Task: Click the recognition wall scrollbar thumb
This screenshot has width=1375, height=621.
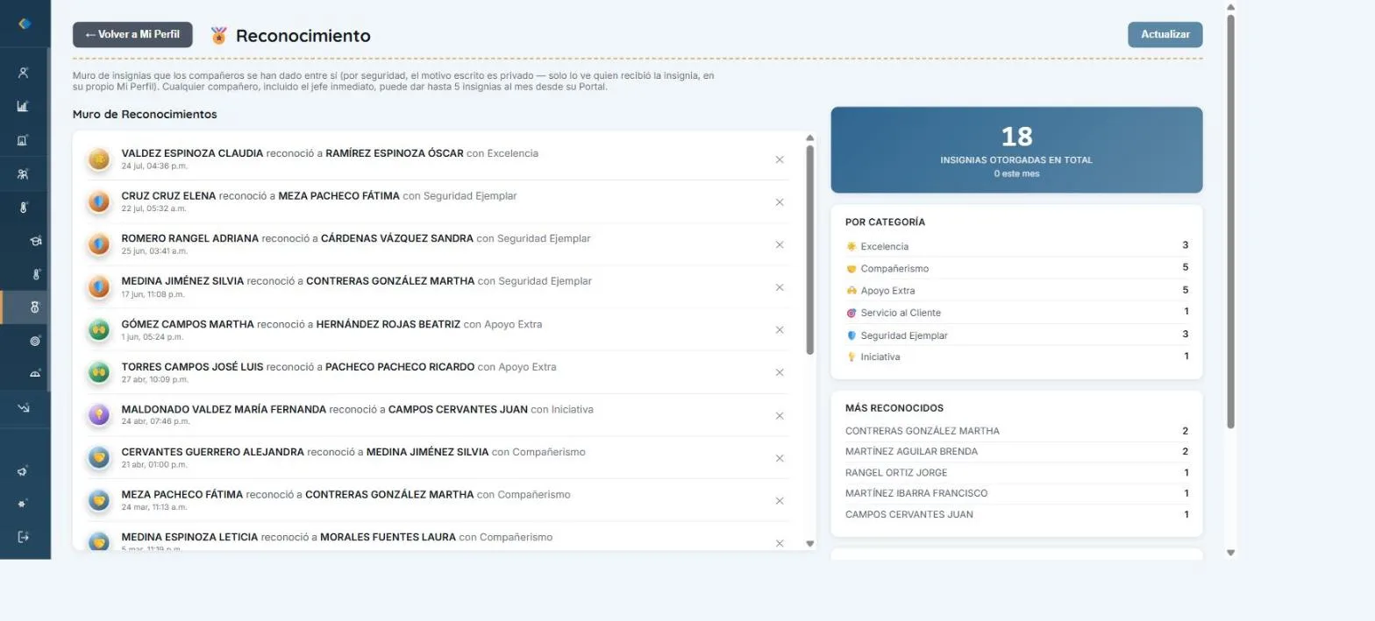Action: point(810,250)
